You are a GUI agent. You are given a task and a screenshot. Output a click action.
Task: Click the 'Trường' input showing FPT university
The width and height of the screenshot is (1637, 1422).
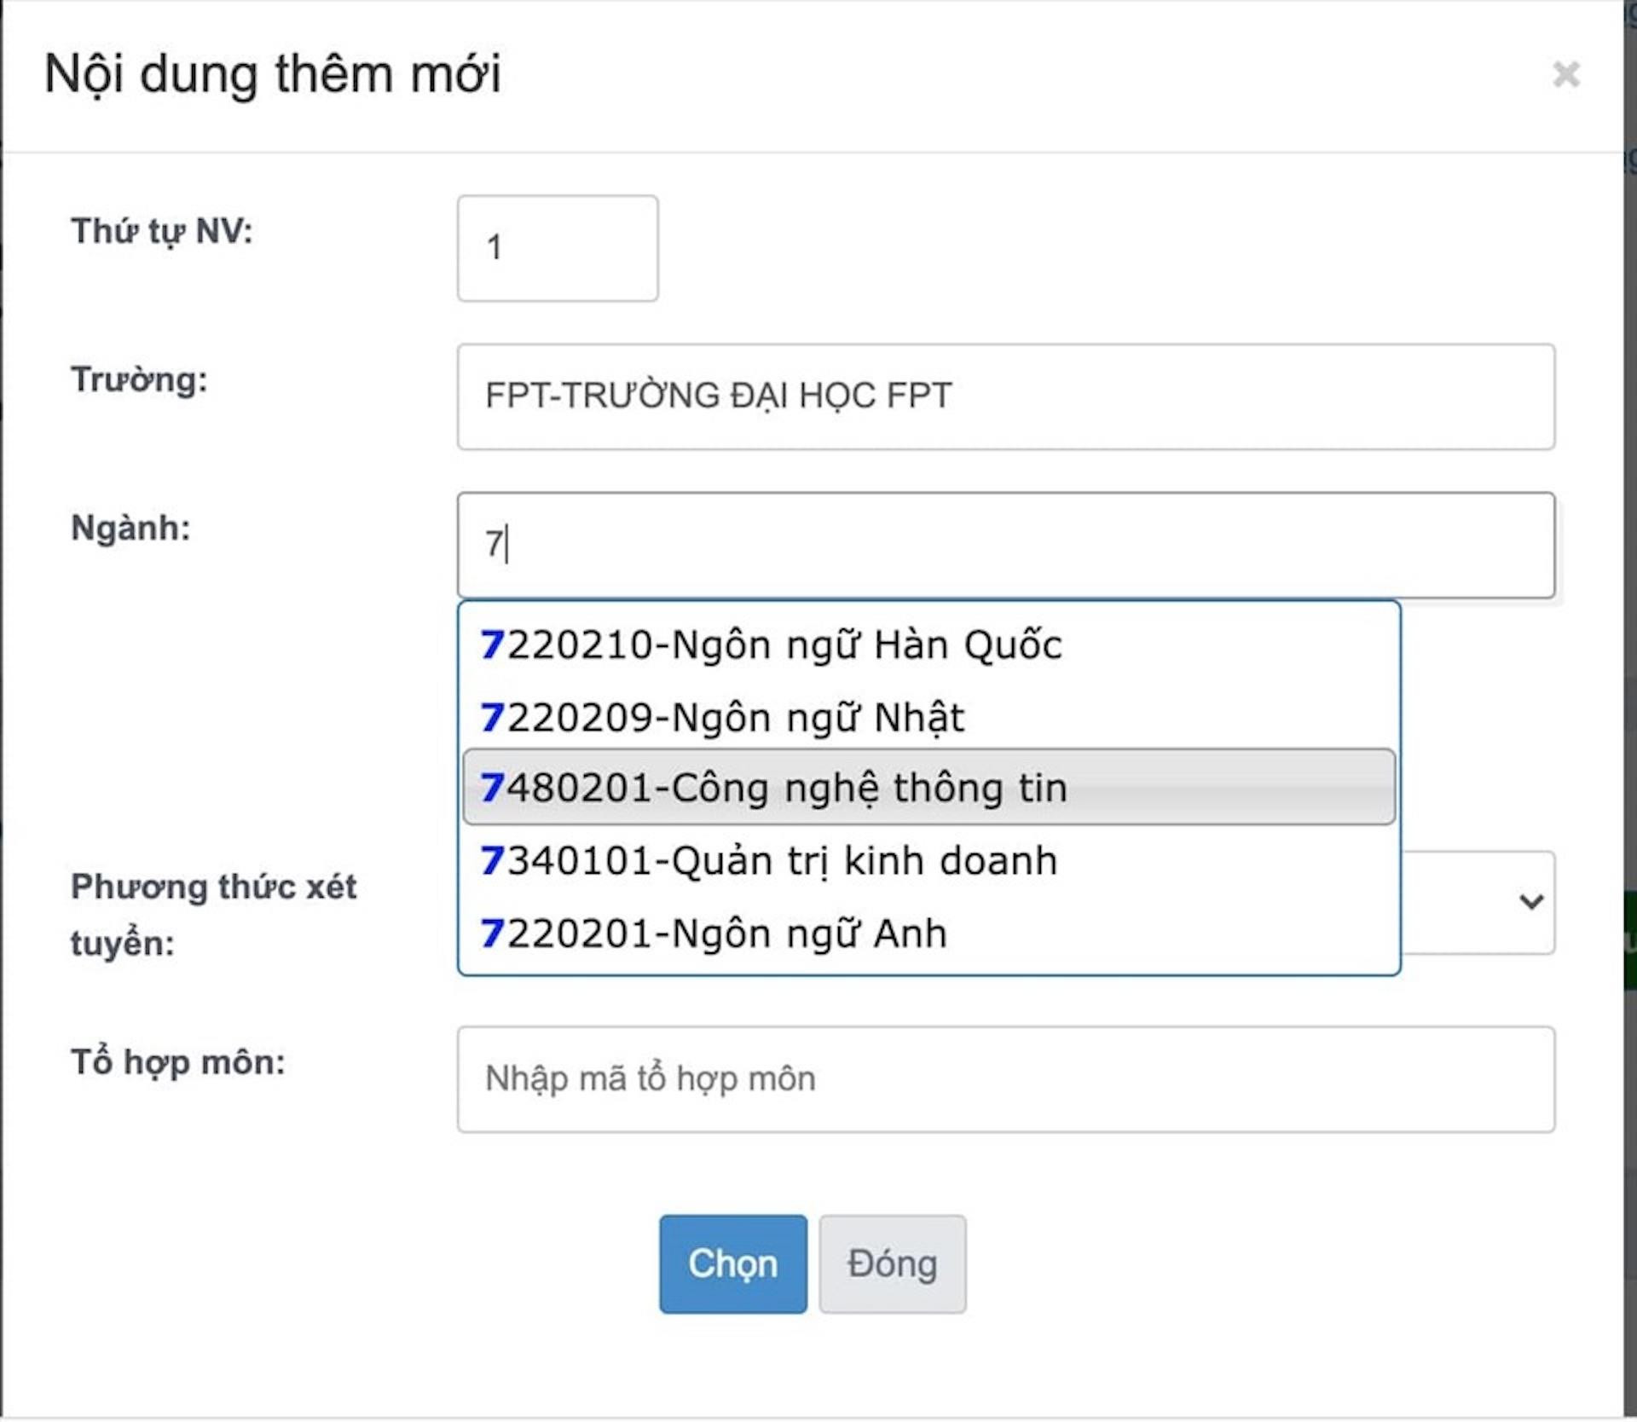coord(1006,395)
